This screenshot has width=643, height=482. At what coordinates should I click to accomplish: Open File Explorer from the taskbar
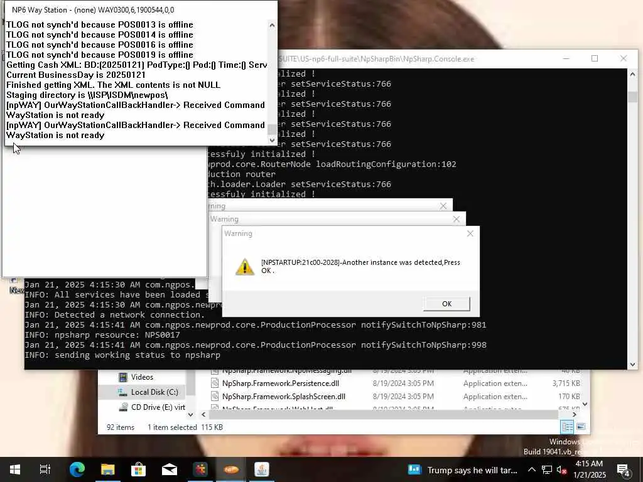[107, 469]
